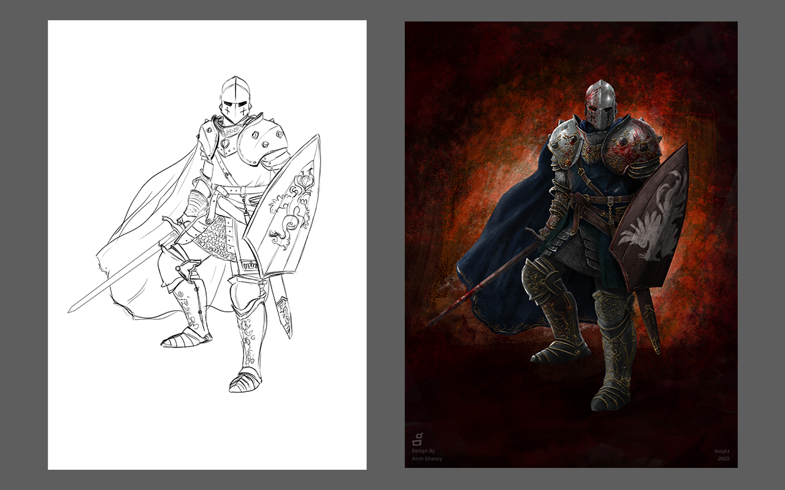Click the shield emblem in the sketch
The width and height of the screenshot is (785, 490).
tap(292, 208)
